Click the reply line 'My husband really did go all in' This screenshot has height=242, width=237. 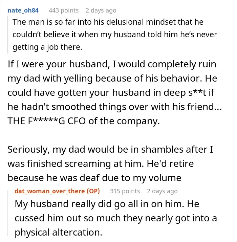(107, 204)
